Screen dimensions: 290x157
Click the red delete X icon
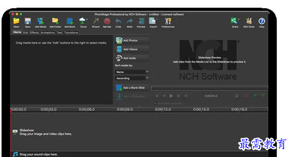pyautogui.click(x=246, y=96)
